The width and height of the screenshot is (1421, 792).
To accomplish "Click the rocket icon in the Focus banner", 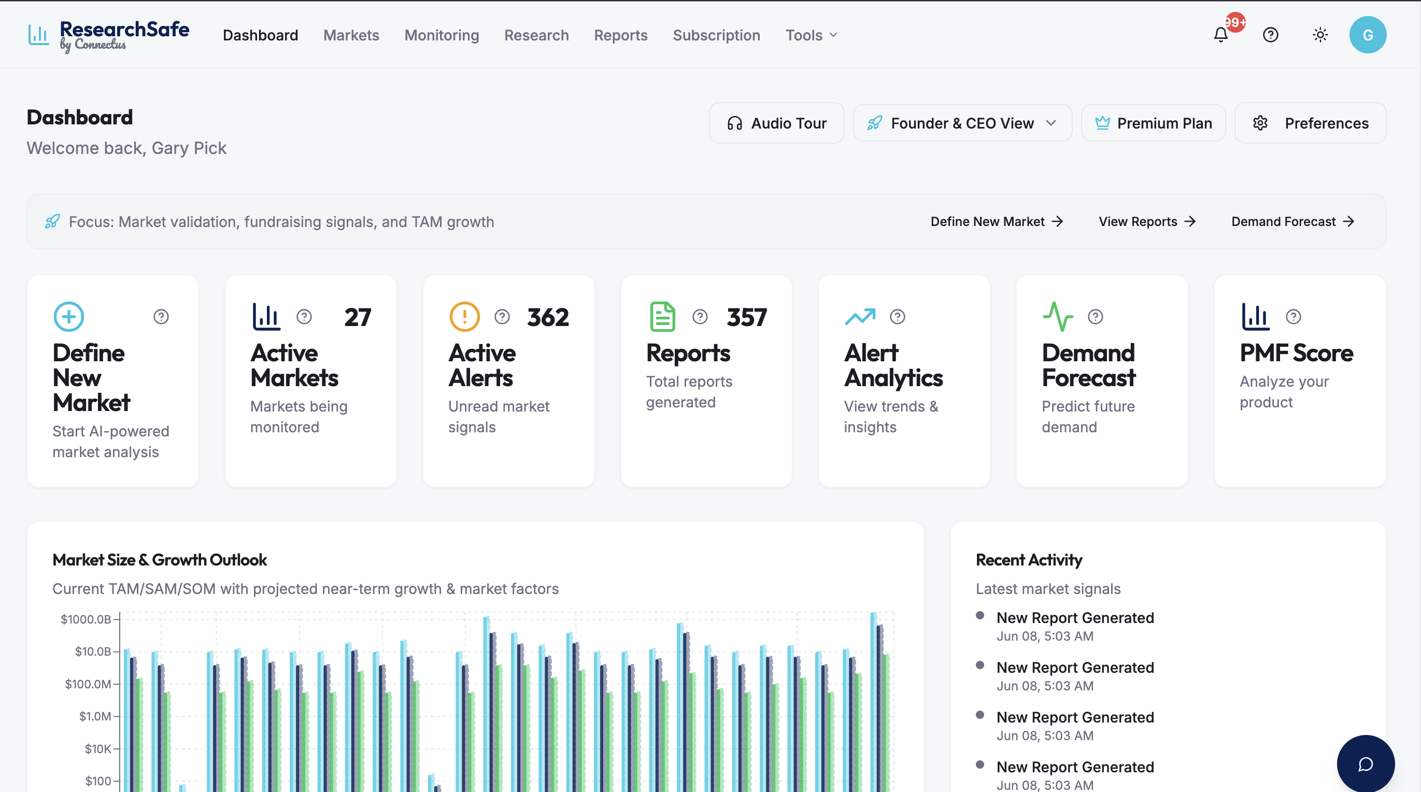I will tap(52, 221).
